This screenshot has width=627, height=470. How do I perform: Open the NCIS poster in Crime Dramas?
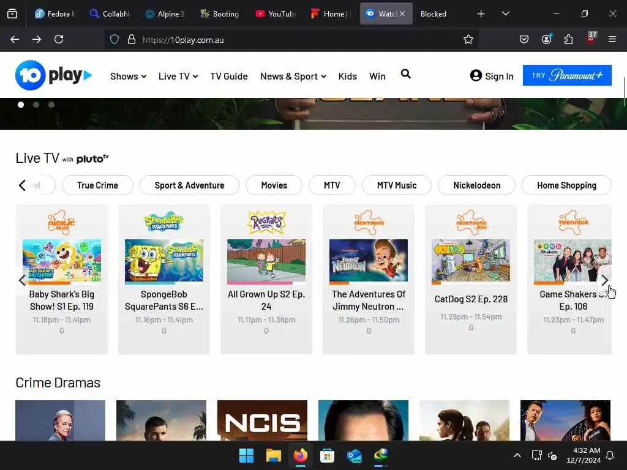click(262, 420)
